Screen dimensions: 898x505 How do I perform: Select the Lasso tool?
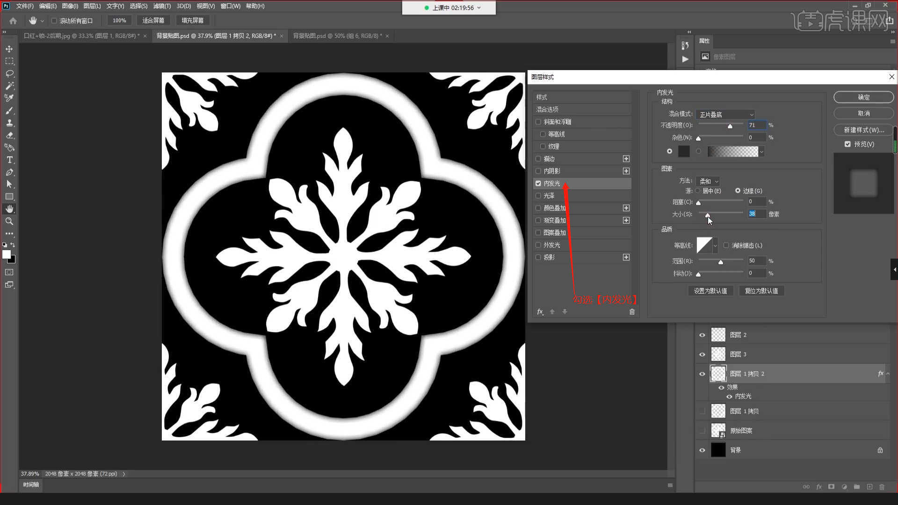pos(9,74)
